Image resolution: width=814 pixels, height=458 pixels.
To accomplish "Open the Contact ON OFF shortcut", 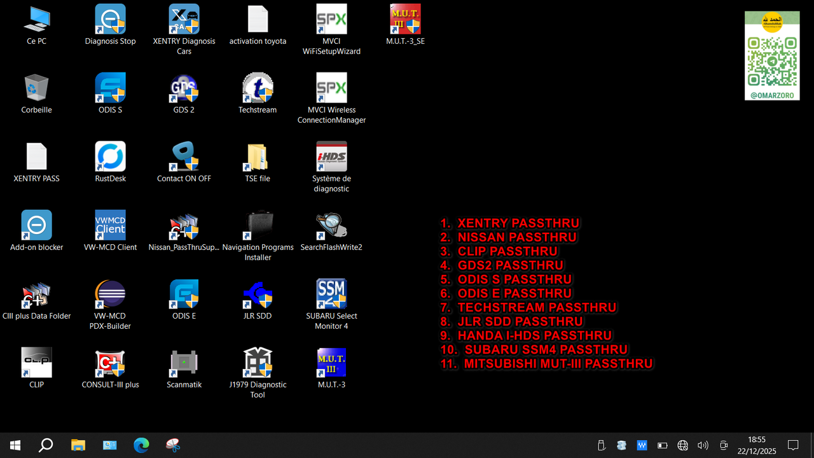I will coord(184,163).
